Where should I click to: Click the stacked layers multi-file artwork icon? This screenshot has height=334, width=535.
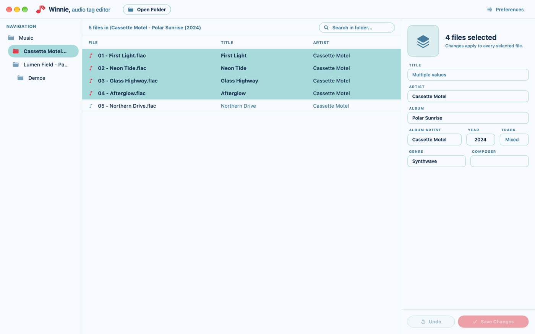click(423, 41)
